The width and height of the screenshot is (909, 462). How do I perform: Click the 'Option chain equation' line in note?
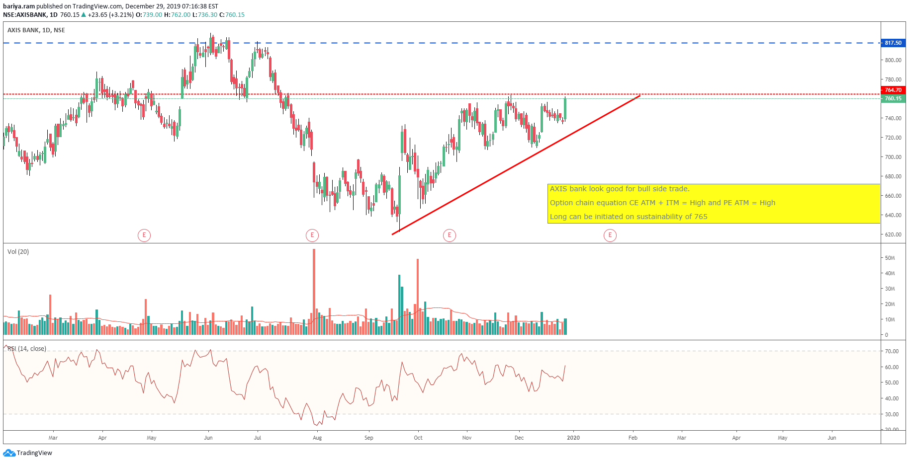[x=662, y=203]
